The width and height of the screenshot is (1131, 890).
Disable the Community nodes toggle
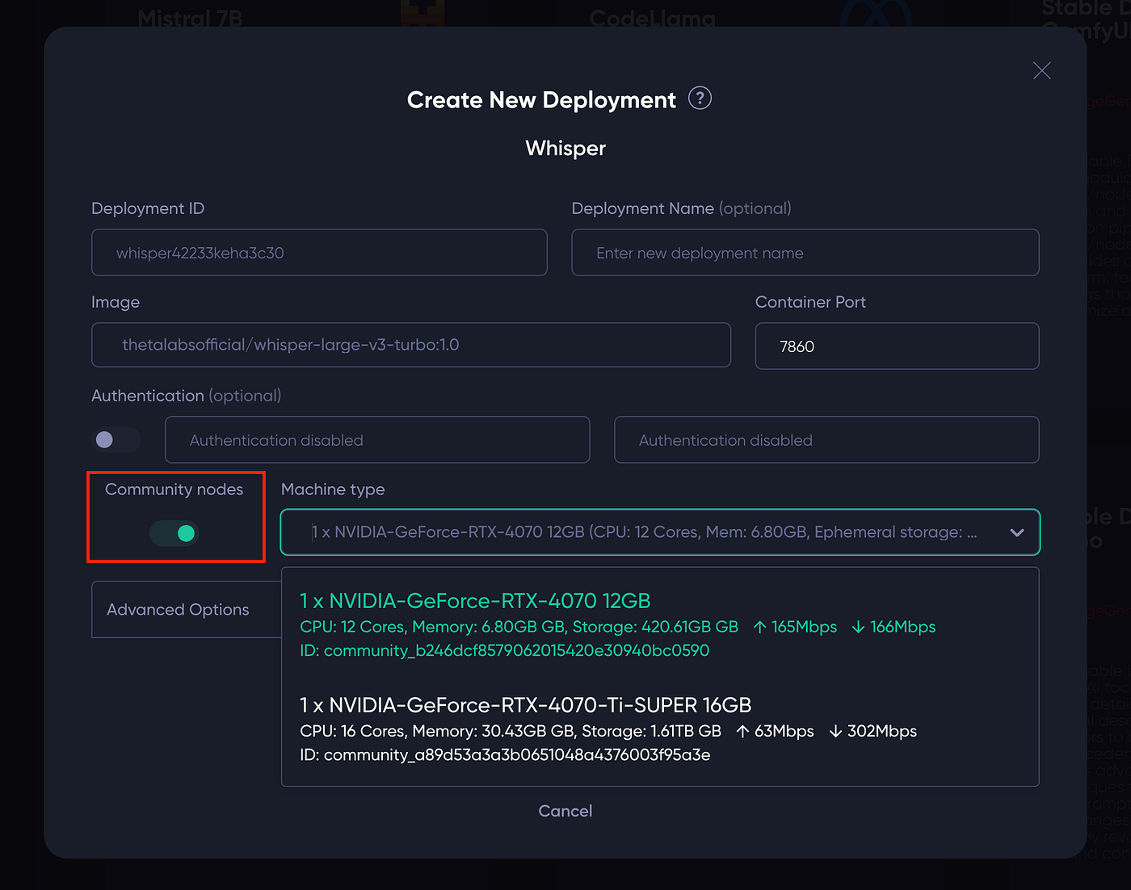tap(174, 533)
